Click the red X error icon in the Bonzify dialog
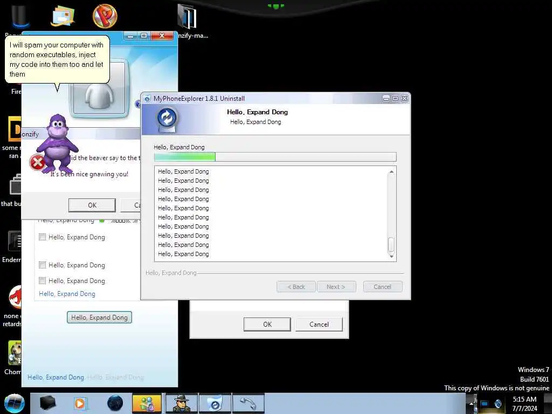Screen dimensions: 552x414 click(37, 163)
